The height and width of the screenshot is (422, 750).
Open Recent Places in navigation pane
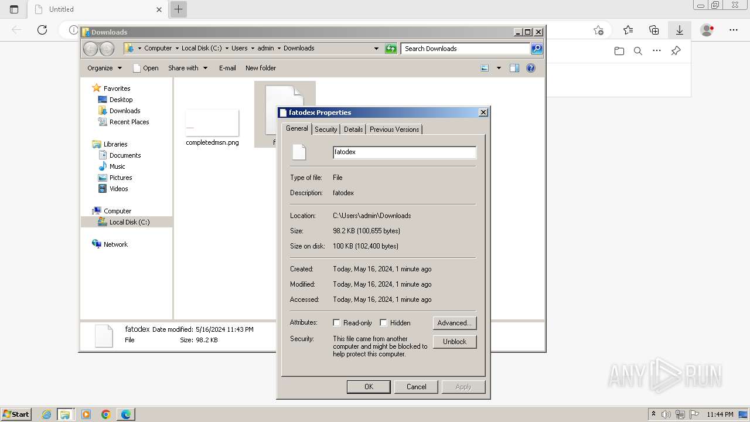point(129,122)
